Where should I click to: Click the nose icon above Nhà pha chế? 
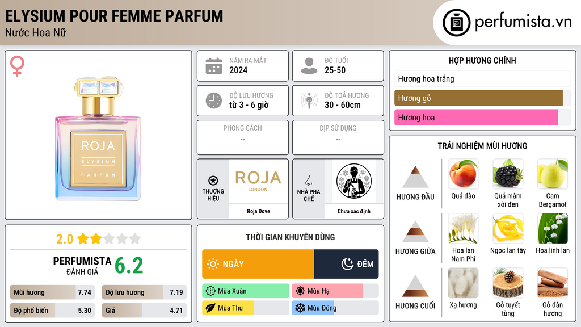coord(308,181)
